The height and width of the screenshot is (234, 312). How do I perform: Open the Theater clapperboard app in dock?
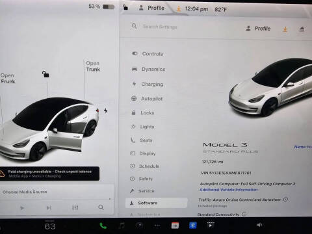tap(211, 225)
